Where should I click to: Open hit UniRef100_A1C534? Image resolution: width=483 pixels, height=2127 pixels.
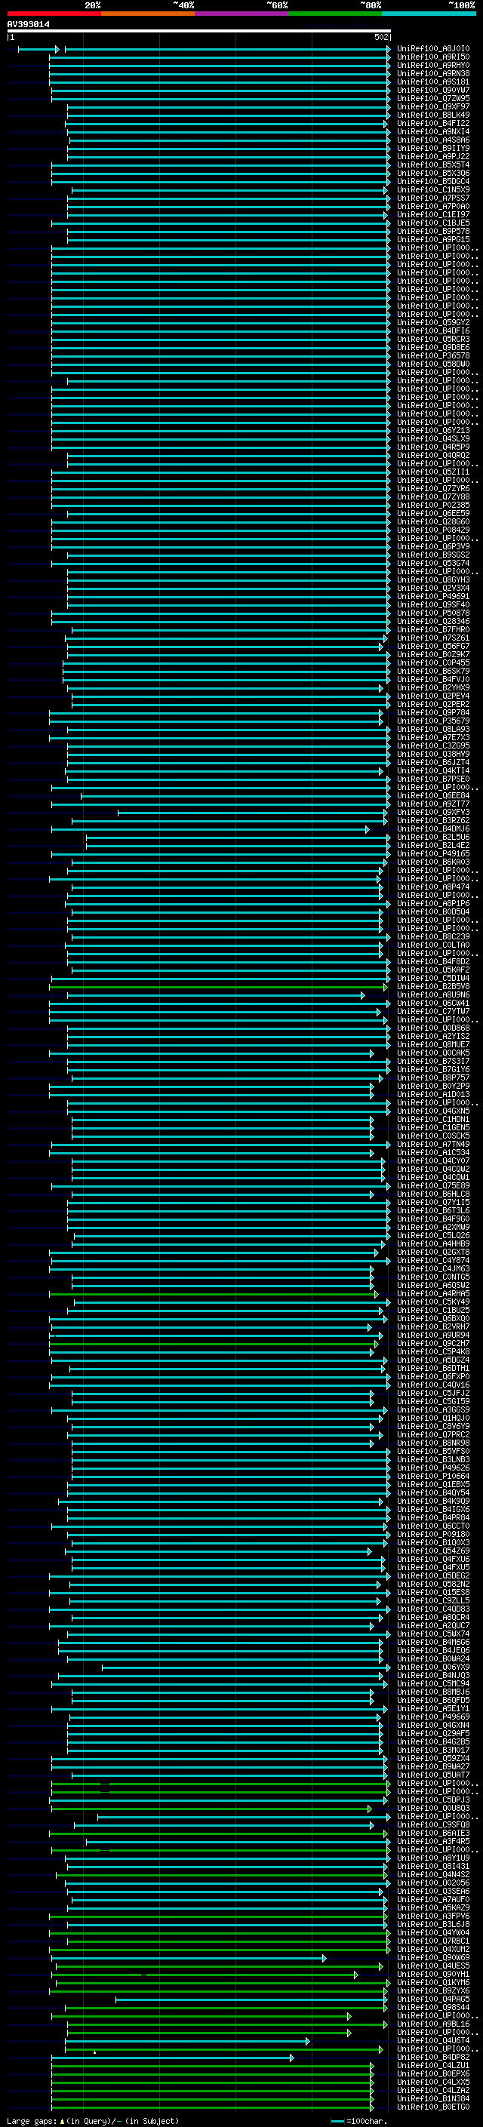pos(432,1153)
